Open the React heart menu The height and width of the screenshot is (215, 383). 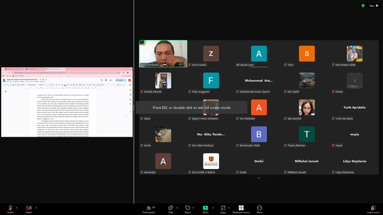[x=187, y=209]
